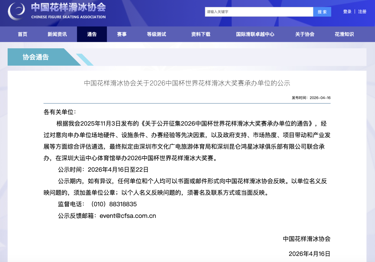Viewport: 375px width, 262px height.
Task: Click the email address event@cfsa.com.cn
Action: pos(128,216)
